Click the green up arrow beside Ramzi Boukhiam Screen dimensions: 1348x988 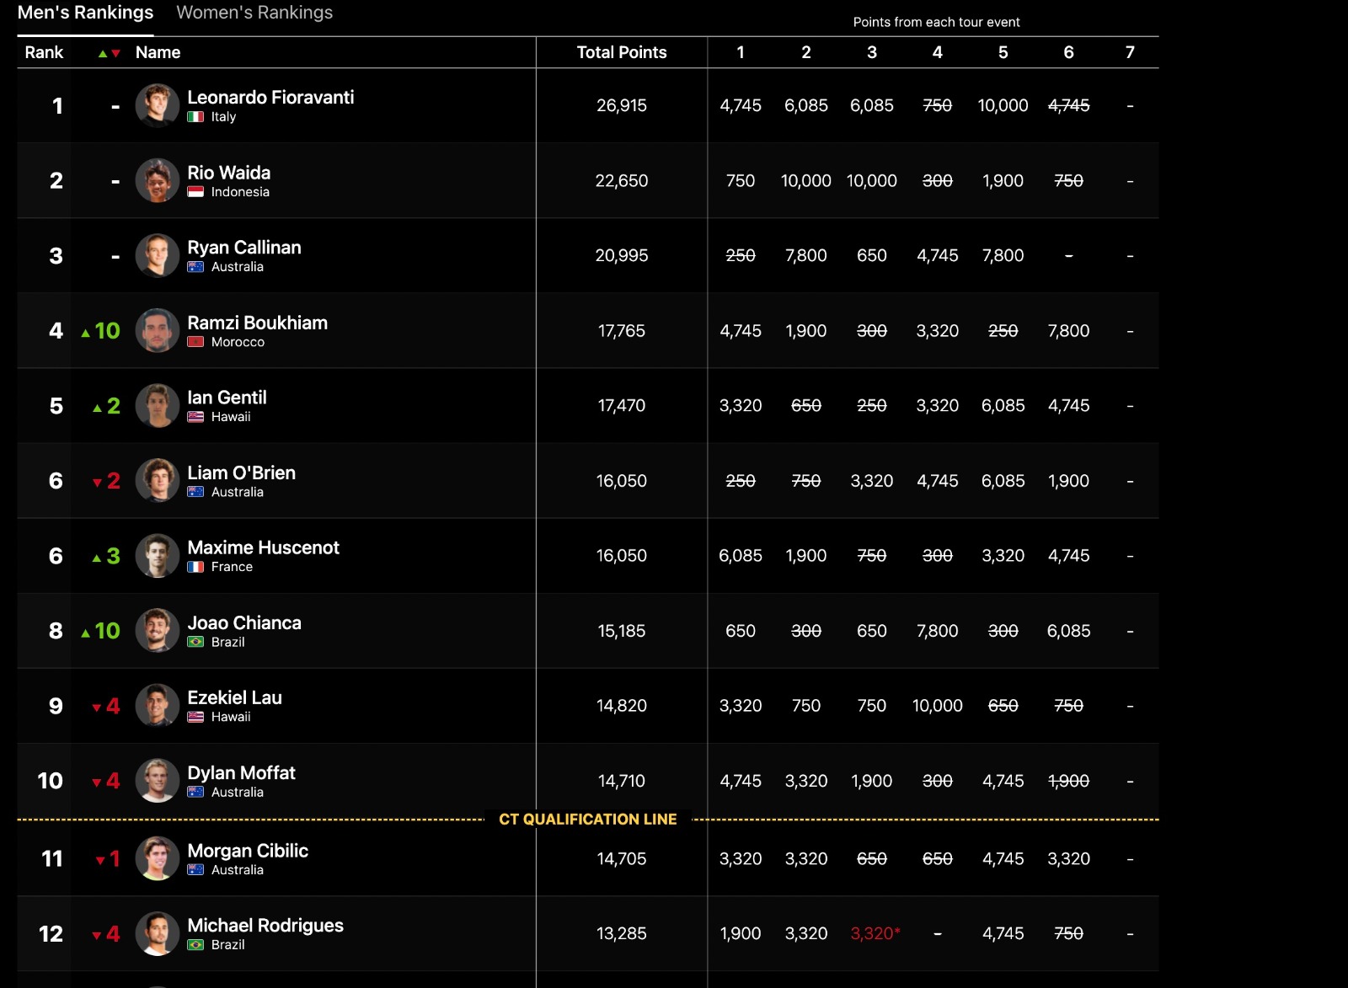pyautogui.click(x=86, y=333)
